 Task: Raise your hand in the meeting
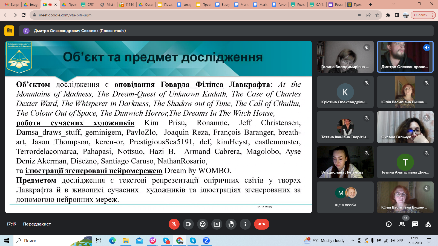(231, 224)
